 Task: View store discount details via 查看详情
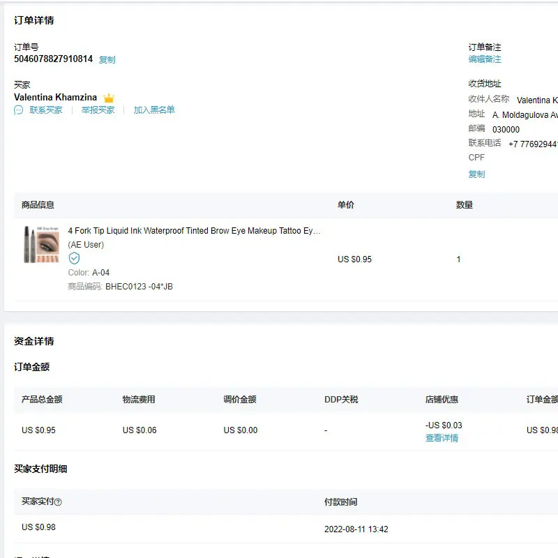pos(442,438)
